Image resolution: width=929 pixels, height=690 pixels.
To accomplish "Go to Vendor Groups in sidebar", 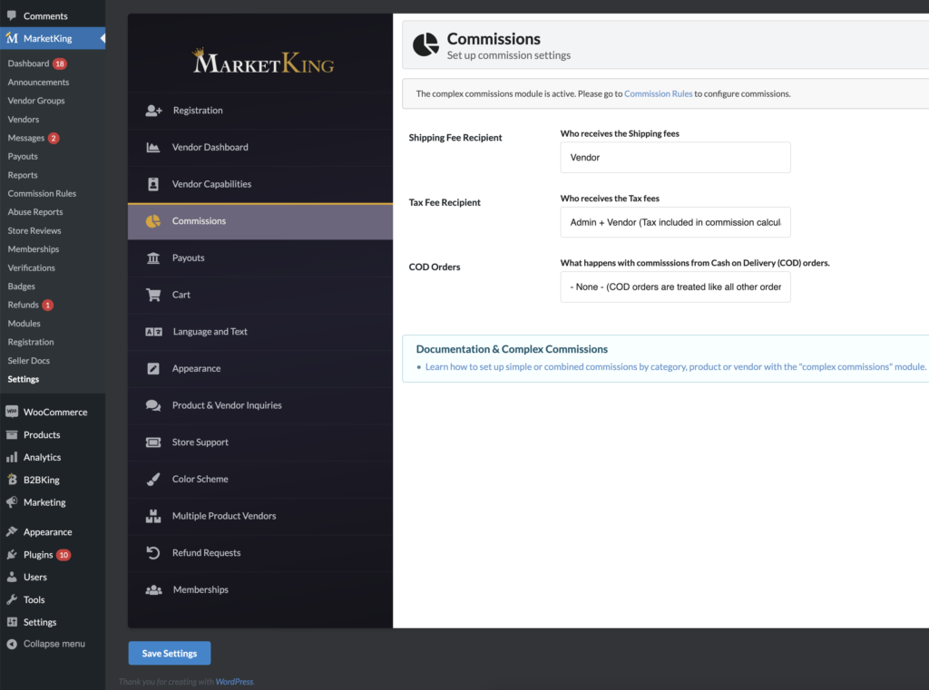I will pyautogui.click(x=36, y=101).
